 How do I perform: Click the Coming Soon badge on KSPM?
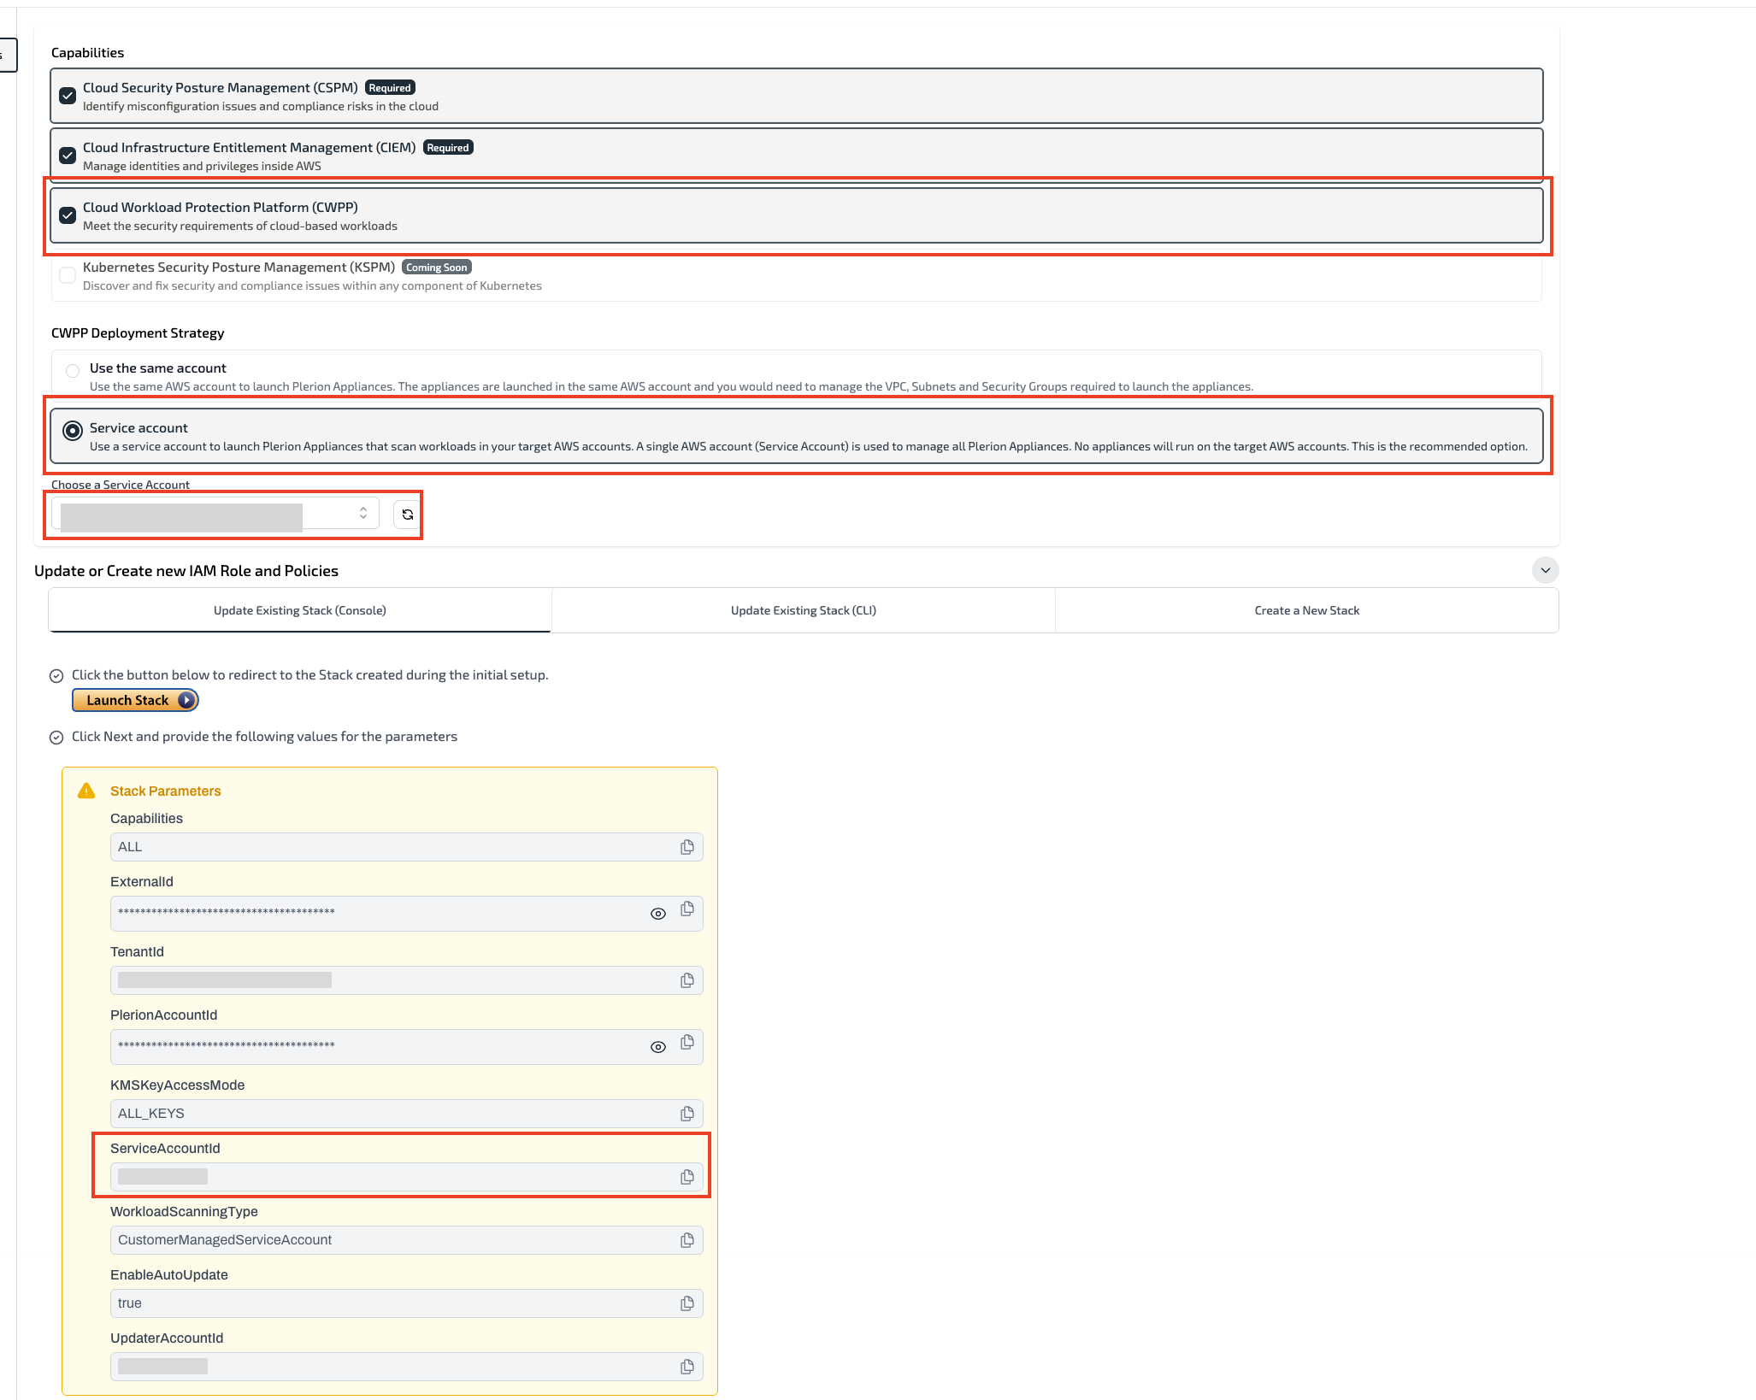437,268
